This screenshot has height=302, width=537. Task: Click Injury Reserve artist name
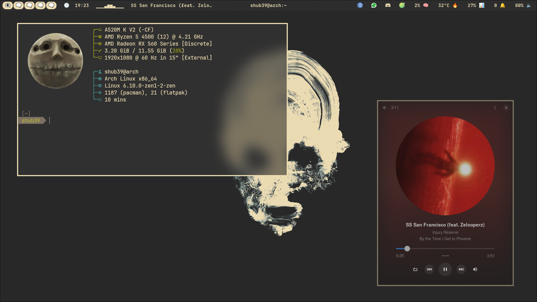click(445, 232)
